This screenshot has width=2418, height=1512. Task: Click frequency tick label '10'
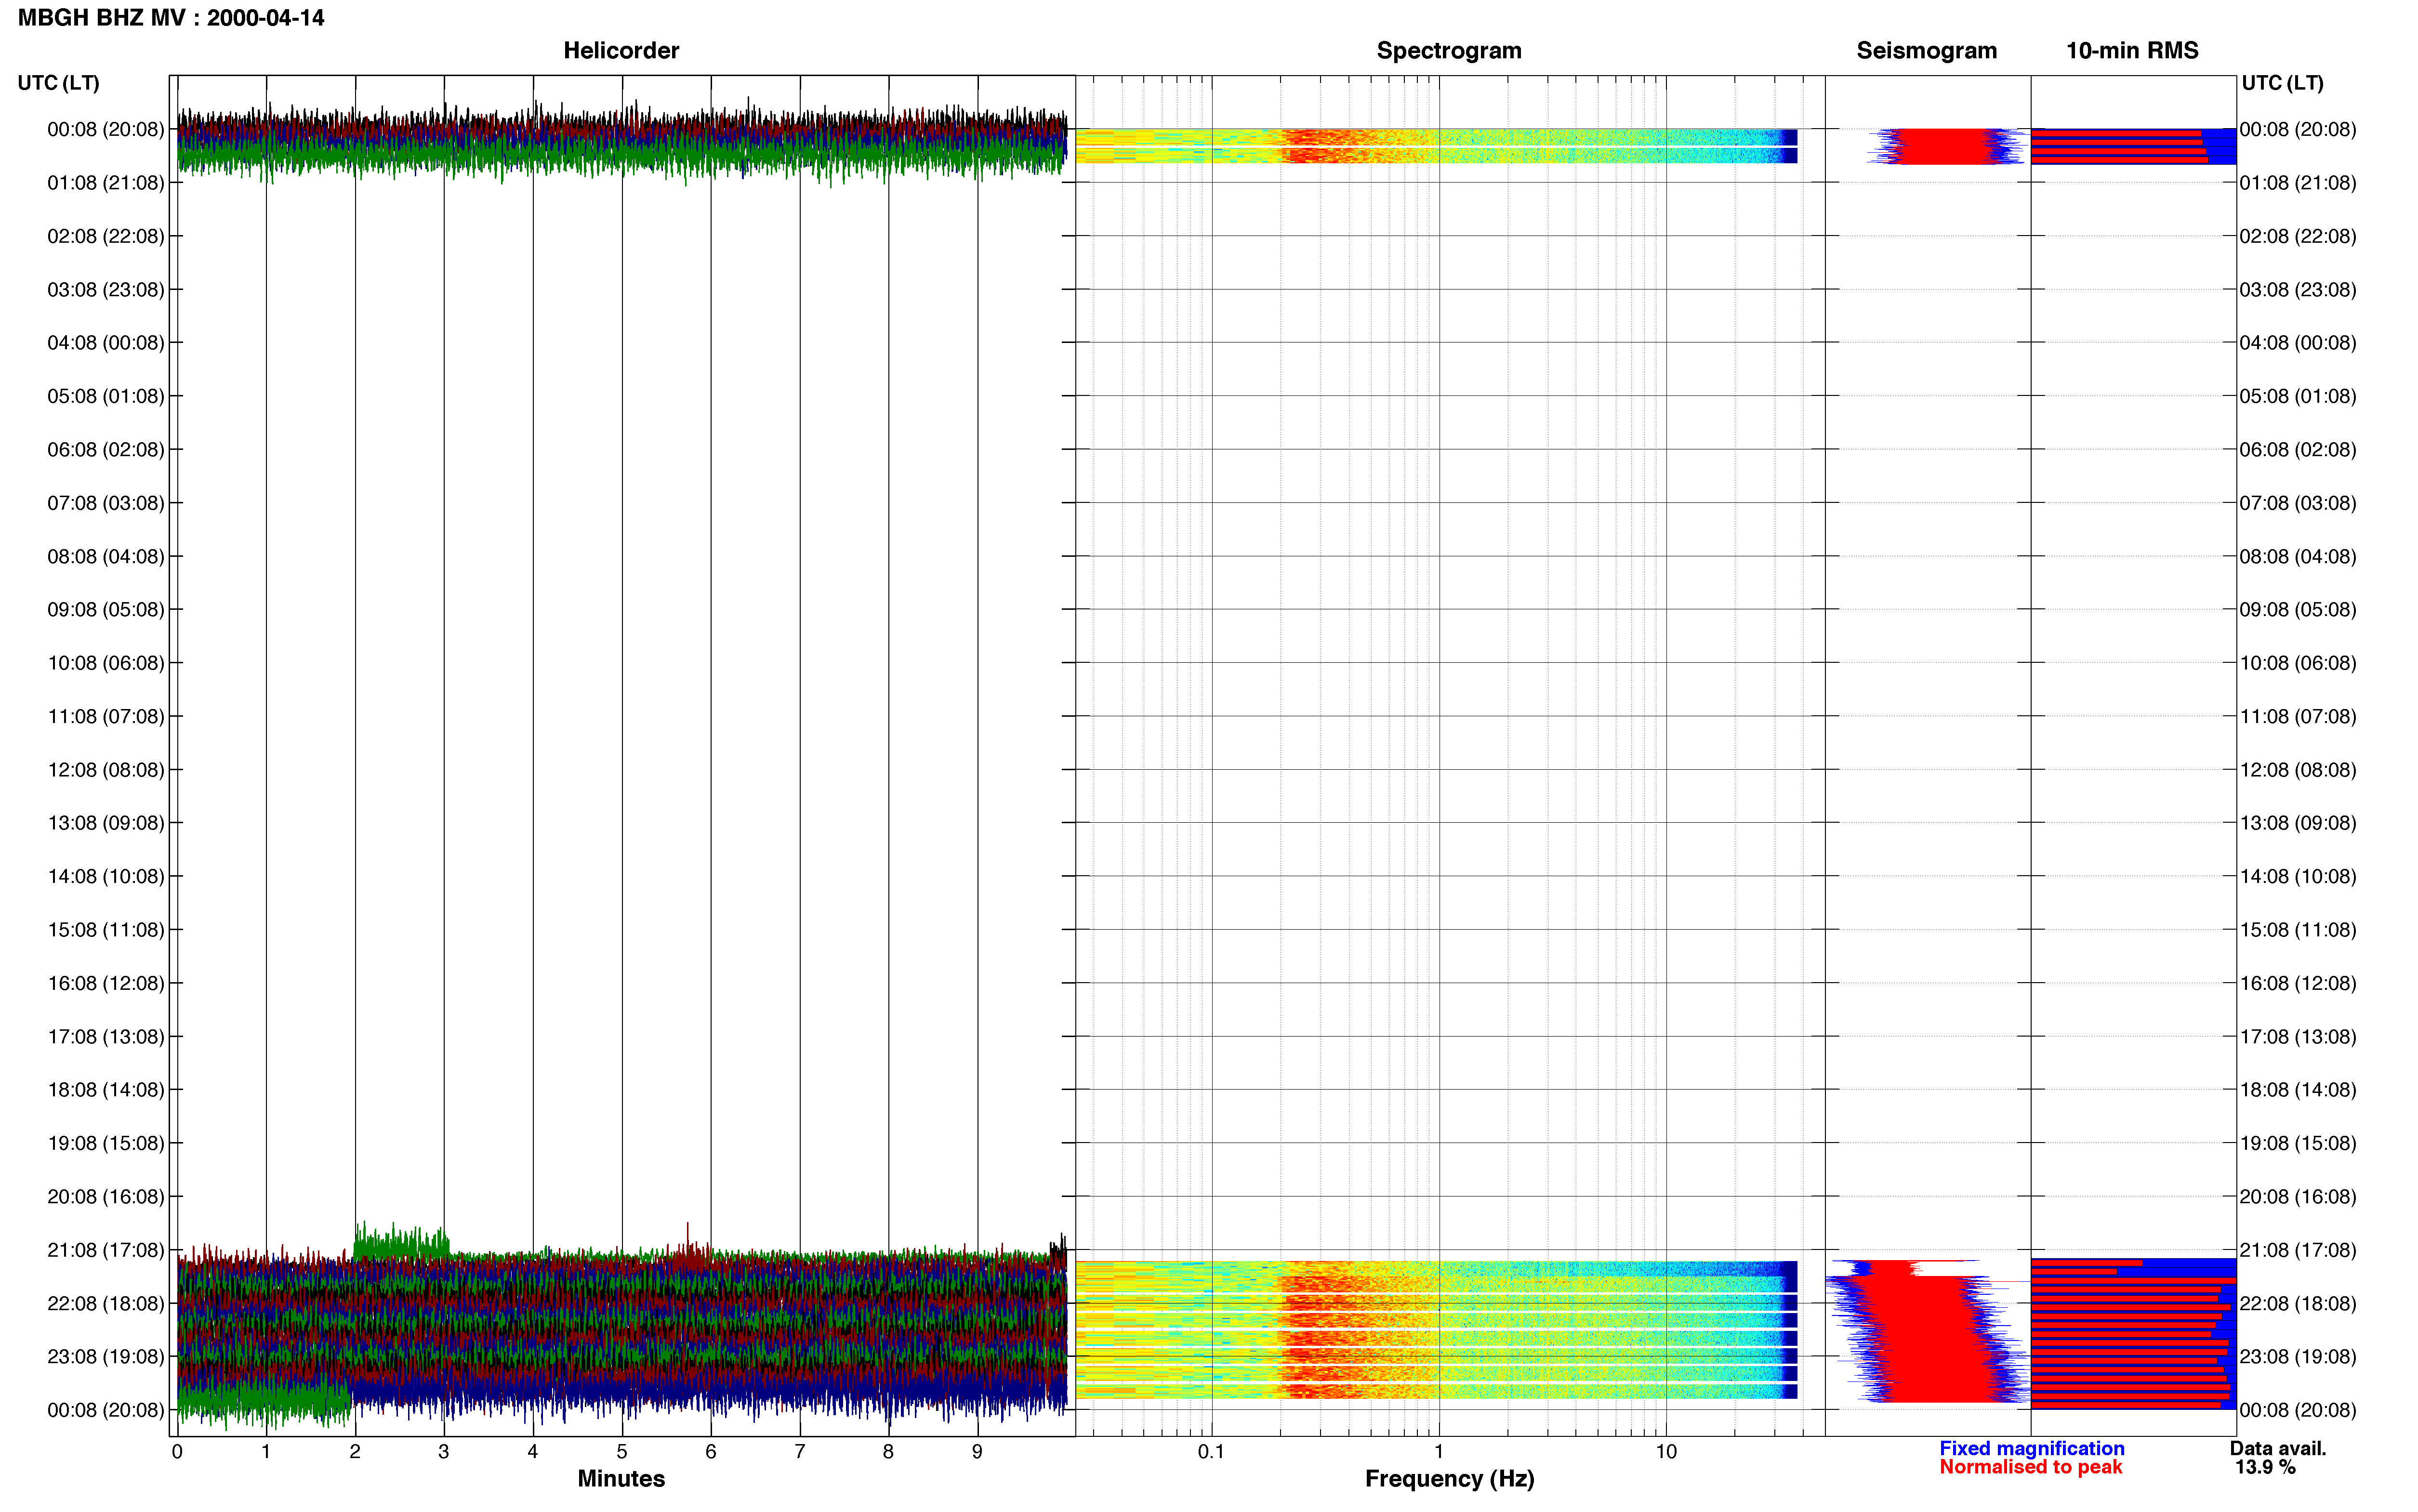click(x=1666, y=1452)
